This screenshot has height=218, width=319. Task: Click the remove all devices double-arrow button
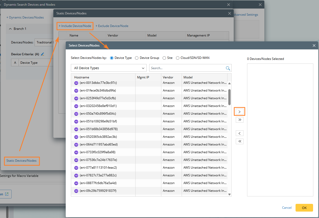click(239, 141)
